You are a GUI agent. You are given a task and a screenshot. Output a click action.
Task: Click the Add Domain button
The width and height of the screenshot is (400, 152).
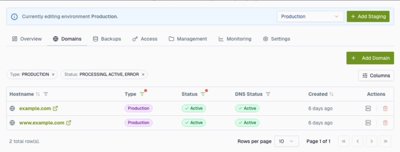pos(370,58)
